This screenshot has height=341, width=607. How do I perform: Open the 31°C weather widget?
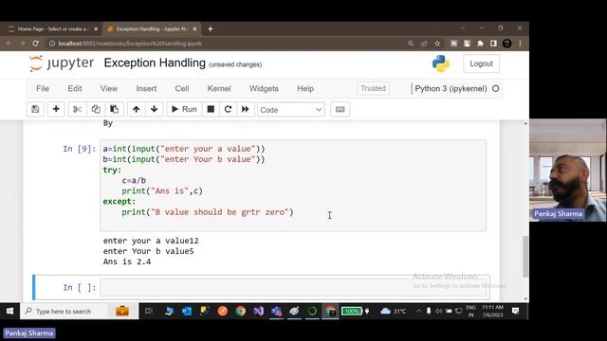click(394, 311)
